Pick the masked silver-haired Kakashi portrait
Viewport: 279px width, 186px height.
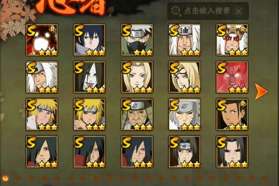(137, 40)
